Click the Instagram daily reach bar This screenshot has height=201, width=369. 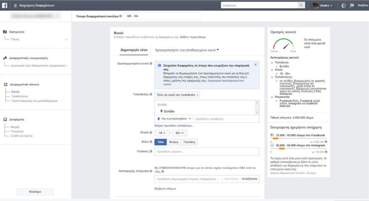(298, 149)
